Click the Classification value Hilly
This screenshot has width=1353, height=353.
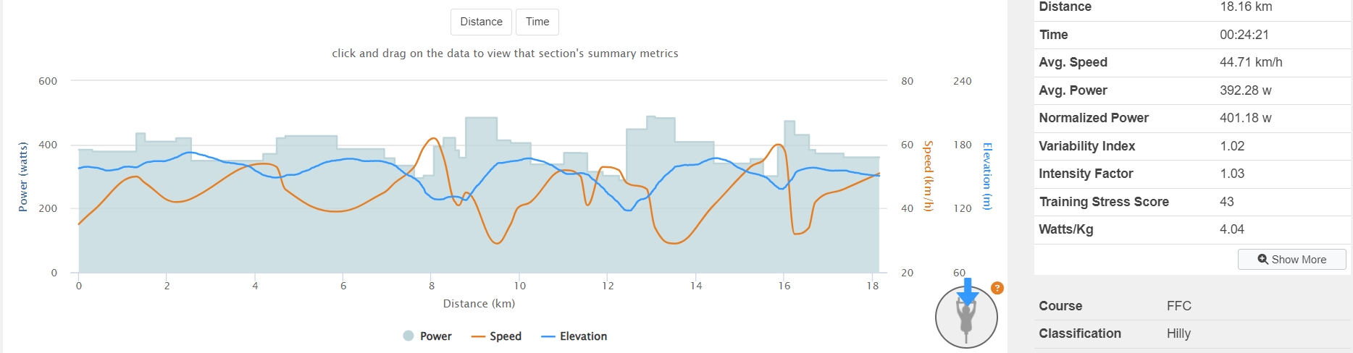1178,333
